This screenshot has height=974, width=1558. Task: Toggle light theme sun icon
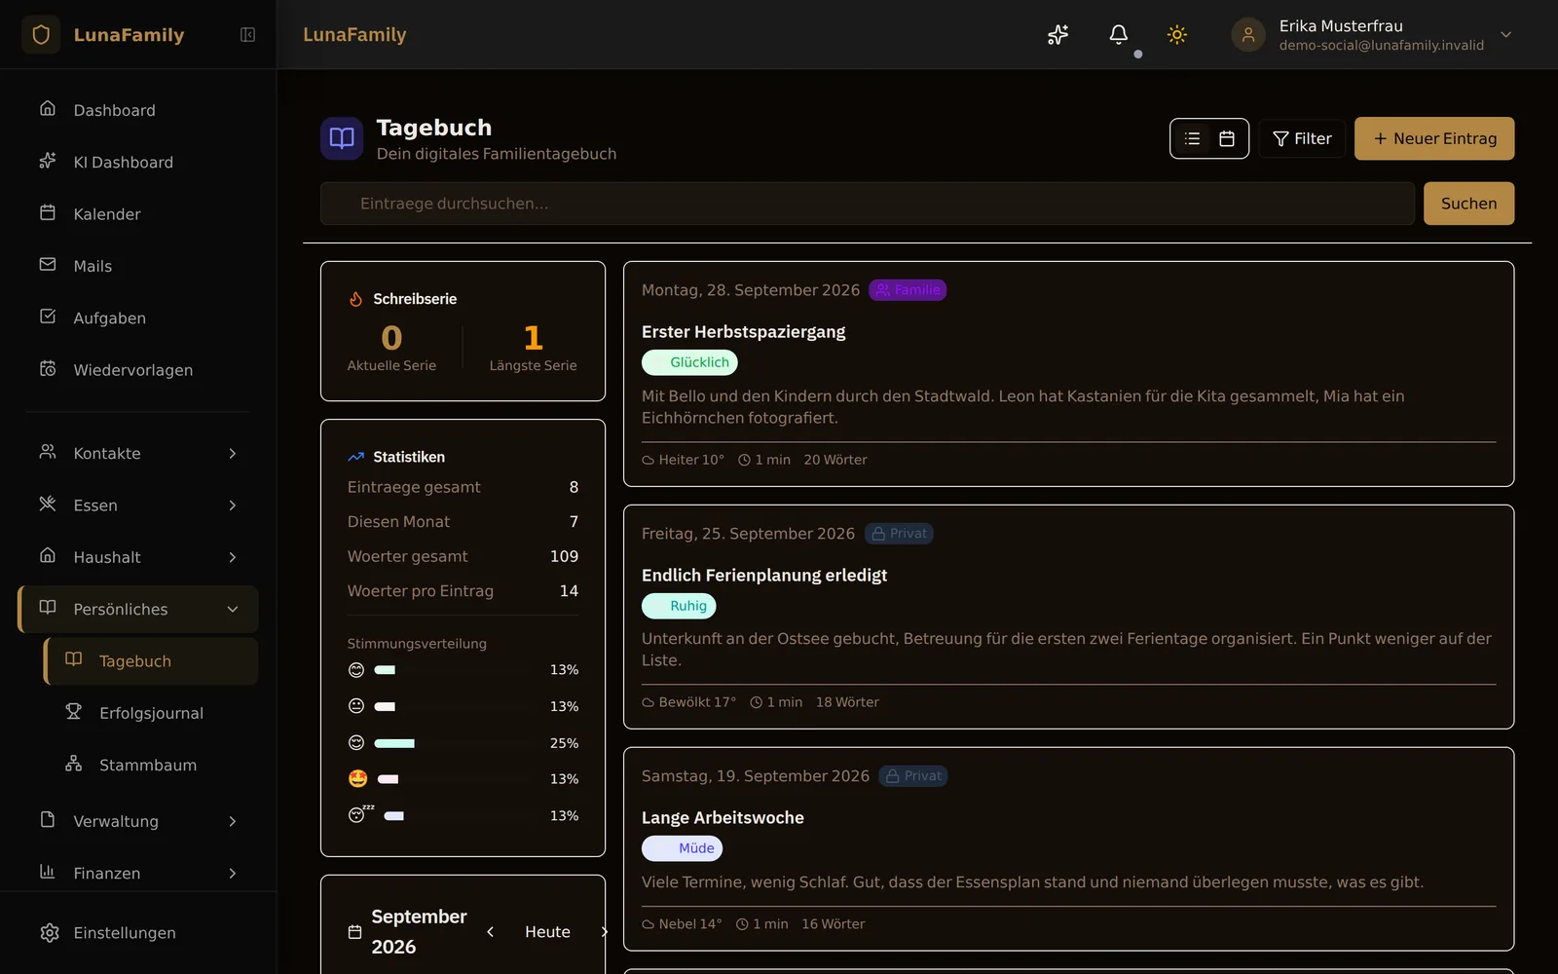[1177, 35]
